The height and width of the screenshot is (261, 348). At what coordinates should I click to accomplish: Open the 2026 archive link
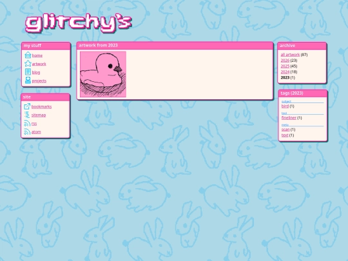[285, 61]
